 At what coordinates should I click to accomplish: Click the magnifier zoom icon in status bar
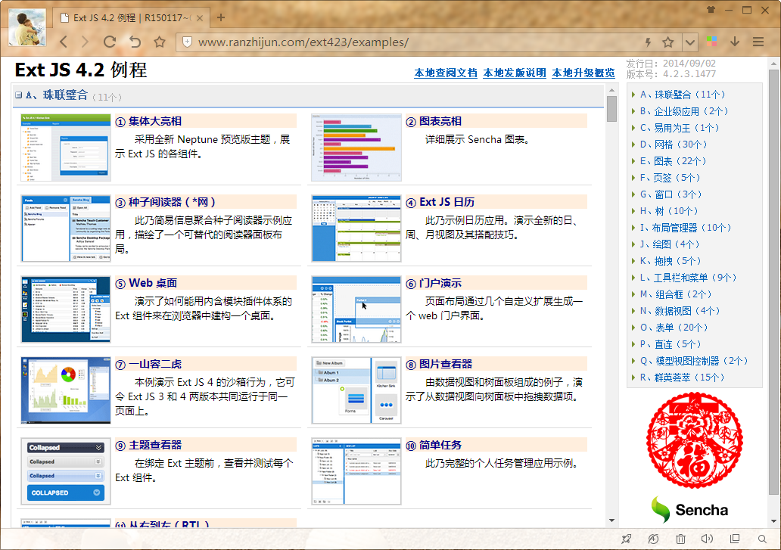(x=762, y=539)
